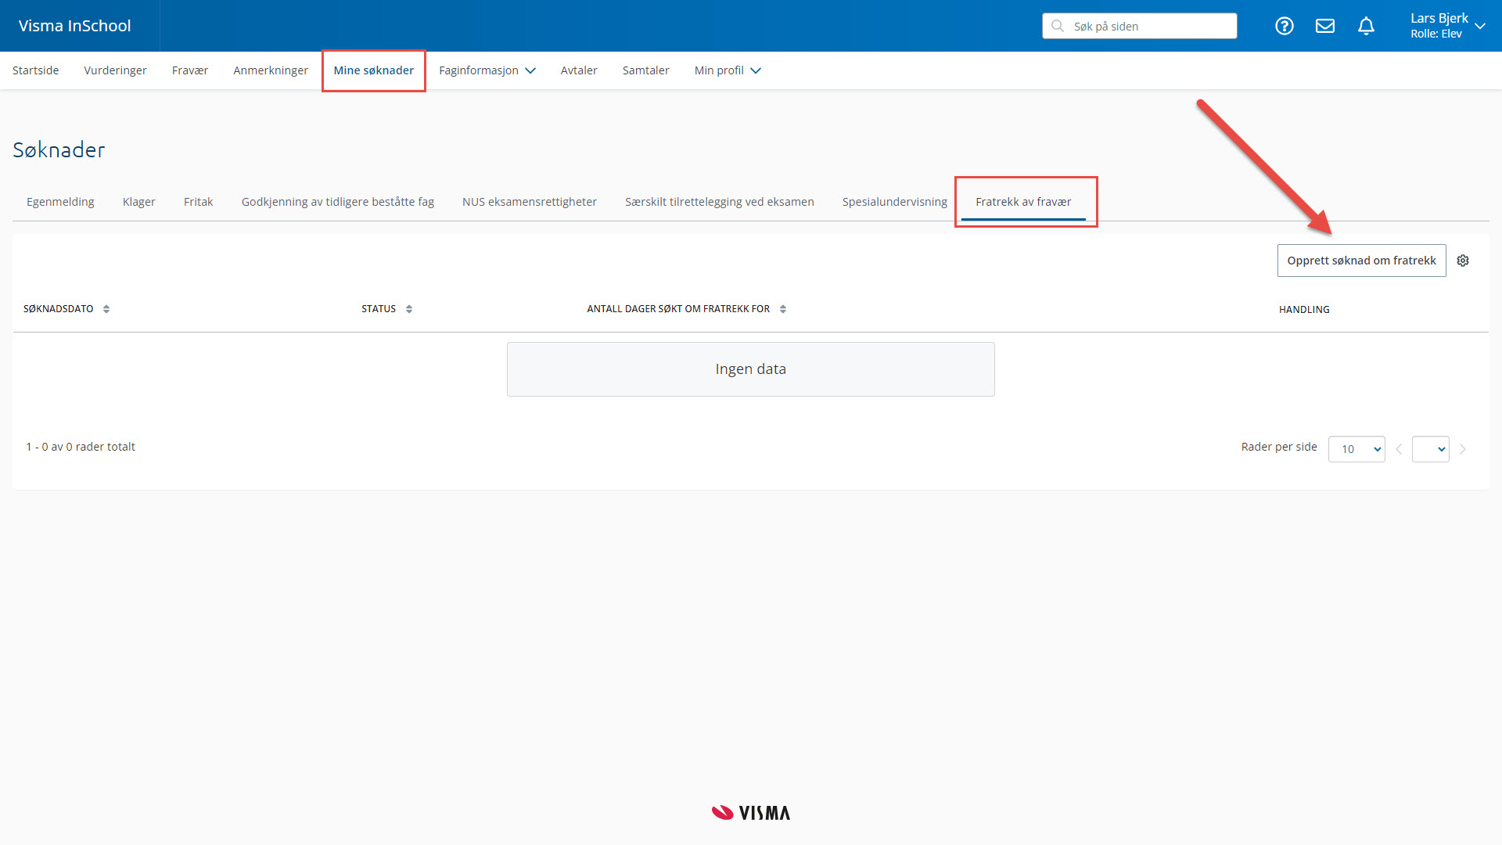Open the page number dropdown
The width and height of the screenshot is (1502, 845).
click(1430, 449)
